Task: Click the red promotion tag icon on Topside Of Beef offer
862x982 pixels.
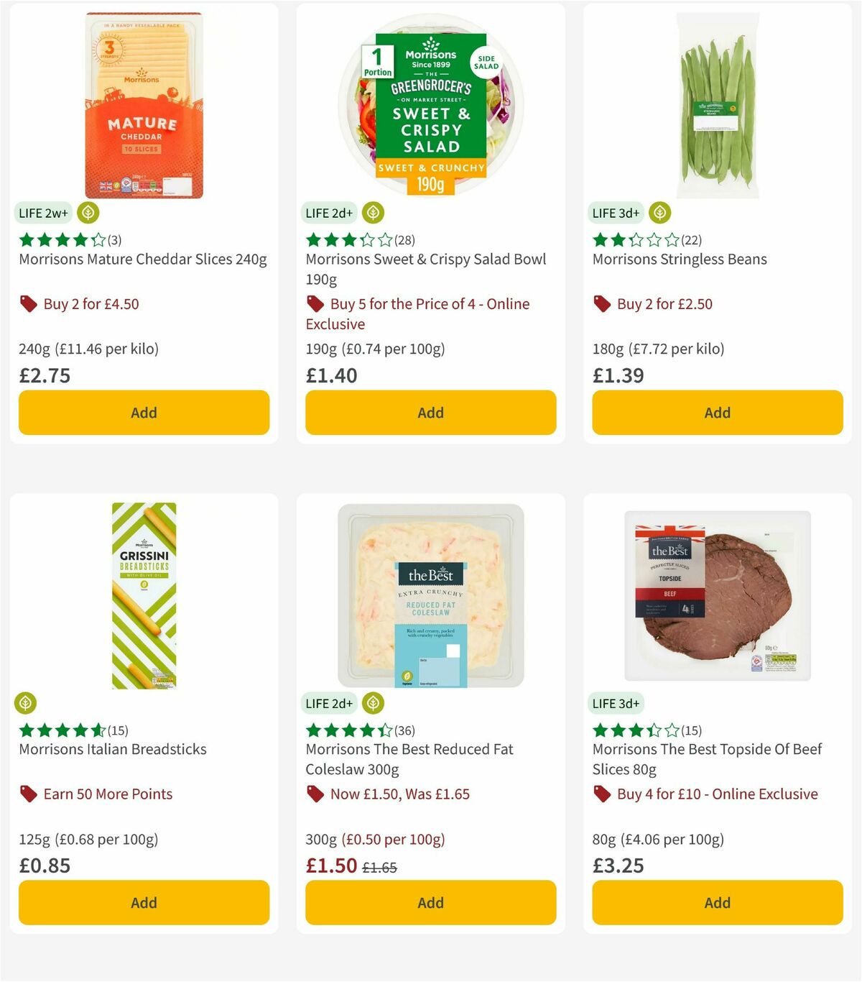Action: click(601, 794)
